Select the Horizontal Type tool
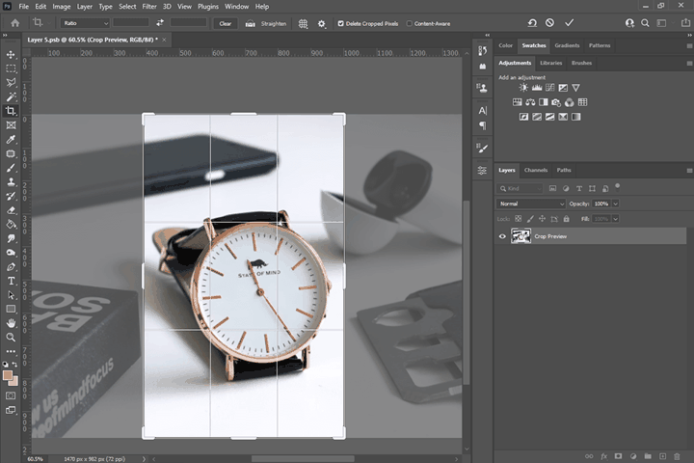 (11, 281)
